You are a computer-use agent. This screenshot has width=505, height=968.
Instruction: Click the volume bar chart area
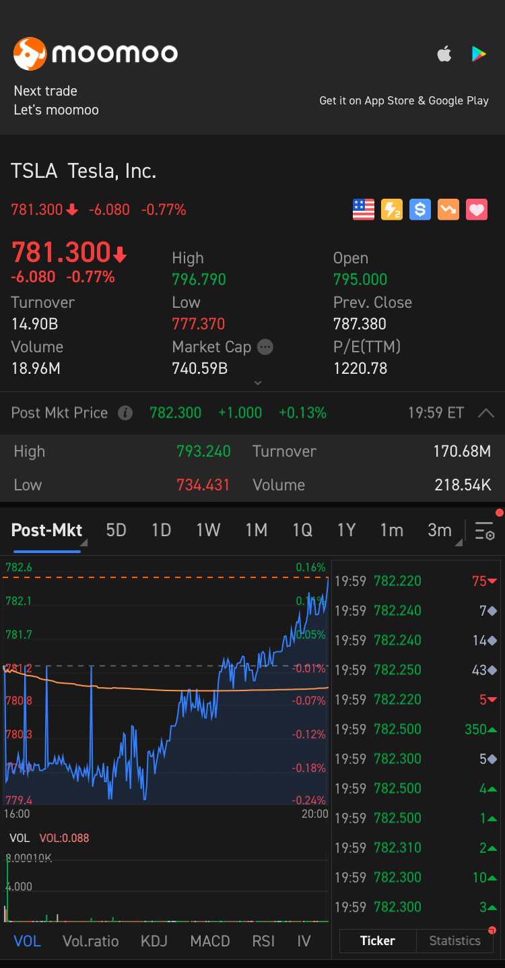pyautogui.click(x=166, y=886)
